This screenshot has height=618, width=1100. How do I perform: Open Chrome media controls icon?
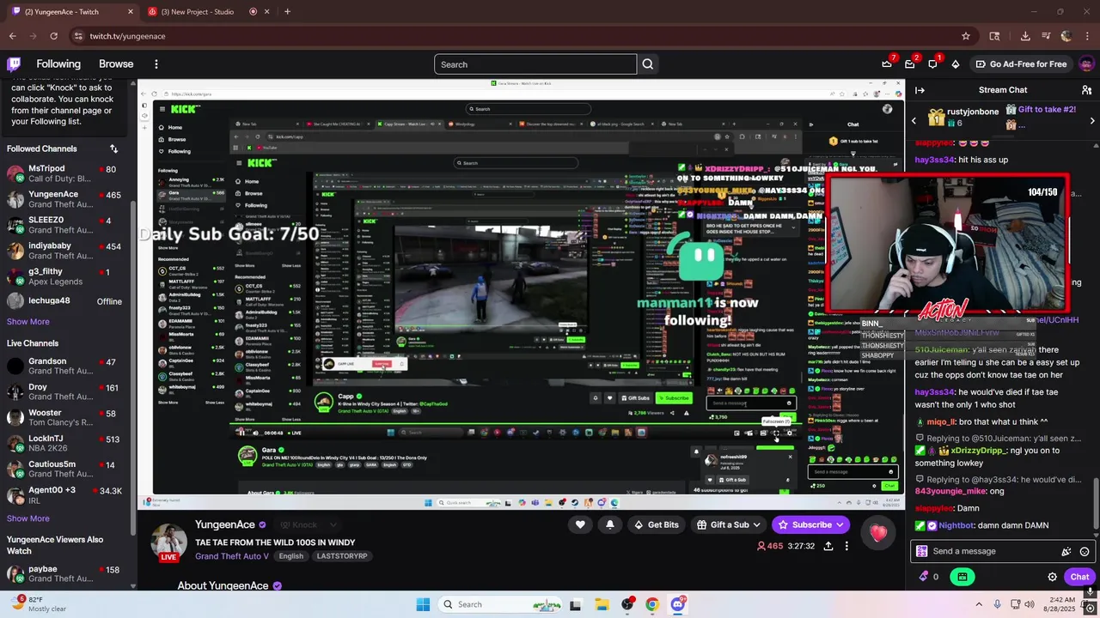1046,36
